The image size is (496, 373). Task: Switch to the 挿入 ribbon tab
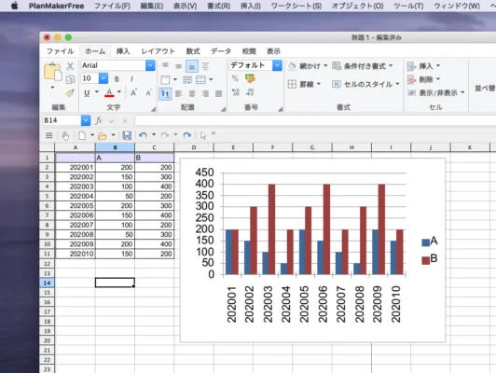click(x=123, y=51)
